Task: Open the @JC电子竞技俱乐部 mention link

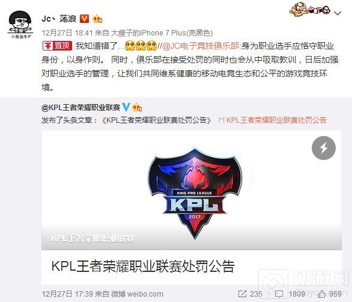Action: click(x=201, y=46)
